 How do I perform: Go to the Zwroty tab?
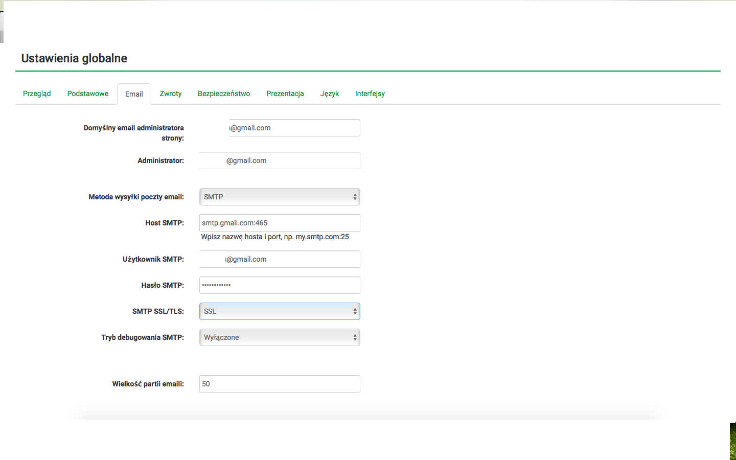pyautogui.click(x=171, y=94)
